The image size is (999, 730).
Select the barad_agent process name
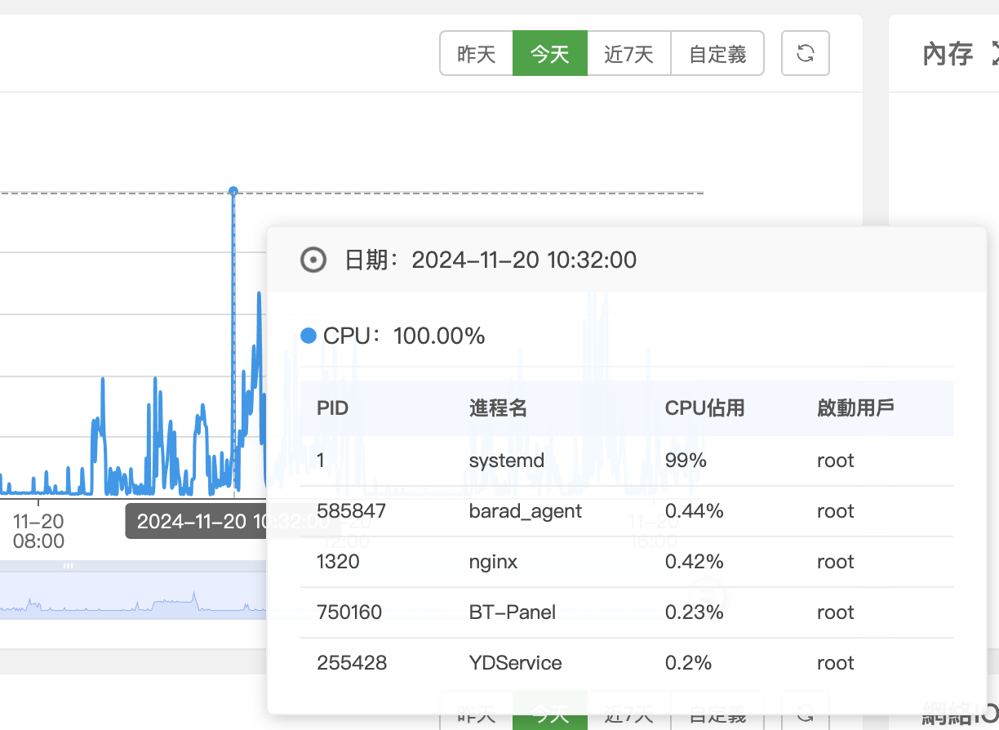526,511
